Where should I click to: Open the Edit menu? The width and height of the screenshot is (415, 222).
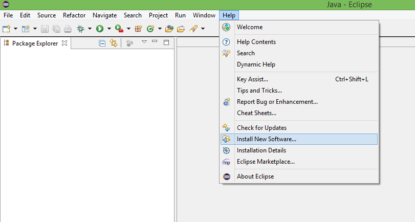point(25,15)
